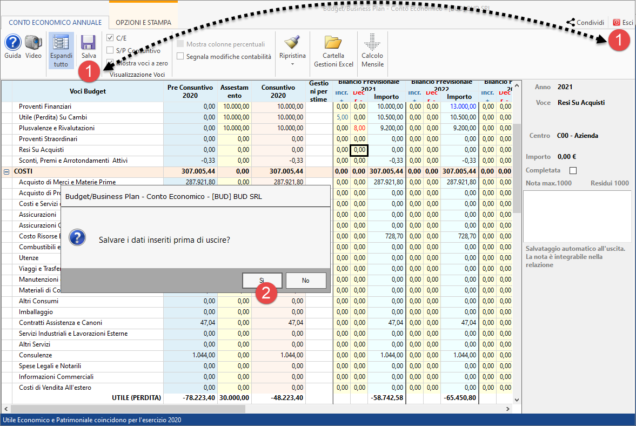Check the Completata checkbox
The height and width of the screenshot is (426, 636).
coord(573,171)
